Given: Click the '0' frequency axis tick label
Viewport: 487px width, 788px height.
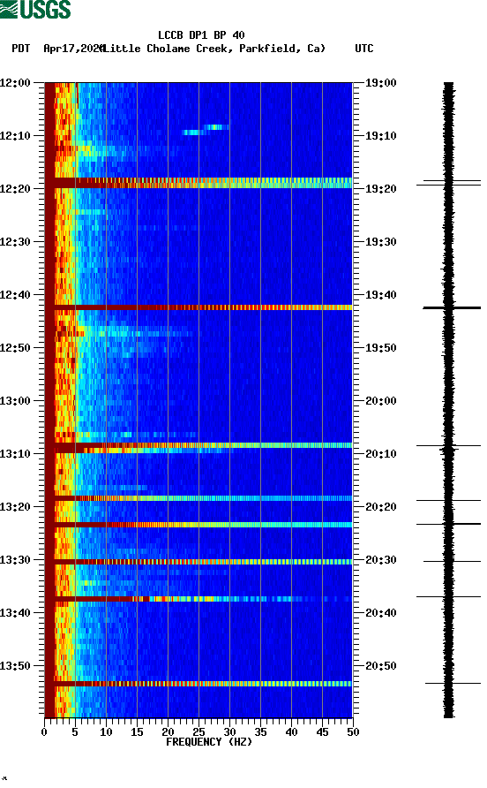Looking at the screenshot, I should [44, 732].
